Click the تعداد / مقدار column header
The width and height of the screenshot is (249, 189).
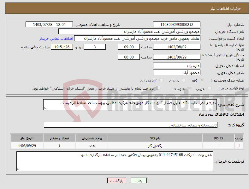coord(59,138)
